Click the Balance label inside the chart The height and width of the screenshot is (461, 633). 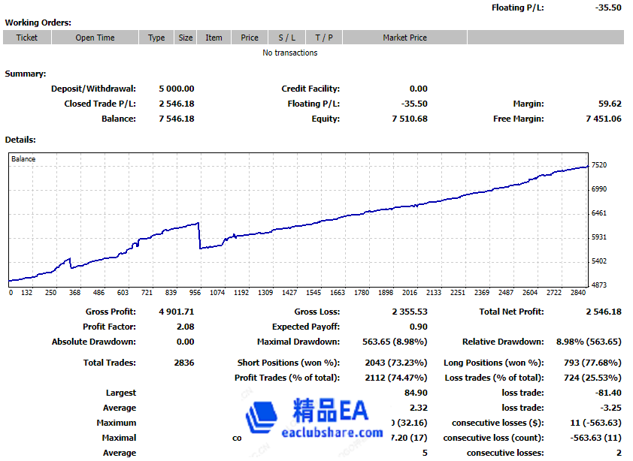(x=25, y=158)
